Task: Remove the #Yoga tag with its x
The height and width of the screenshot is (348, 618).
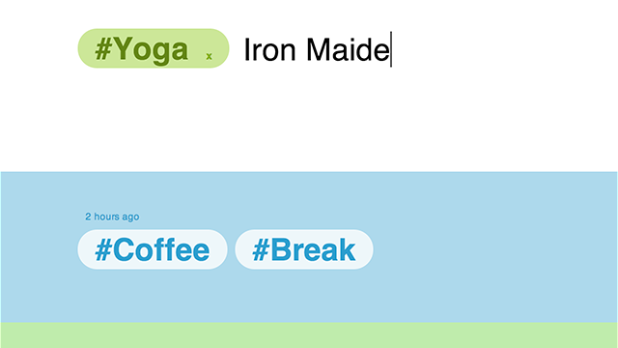Action: [x=210, y=56]
